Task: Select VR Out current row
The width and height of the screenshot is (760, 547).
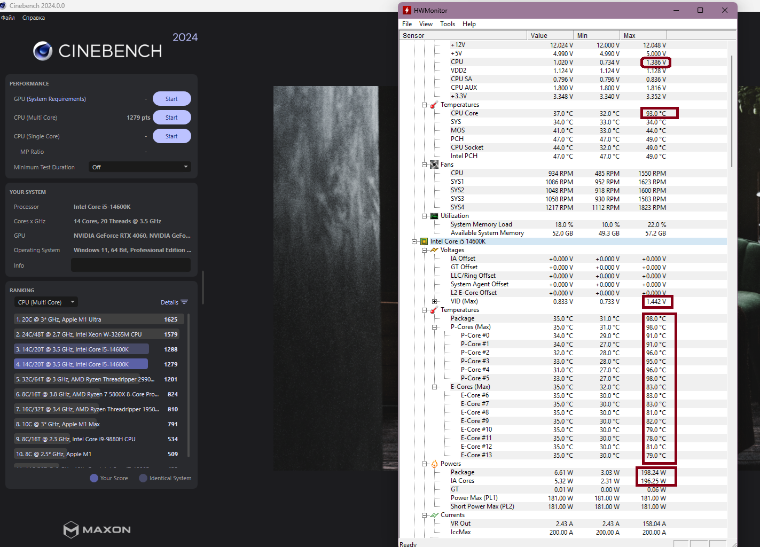Action: pos(563,523)
